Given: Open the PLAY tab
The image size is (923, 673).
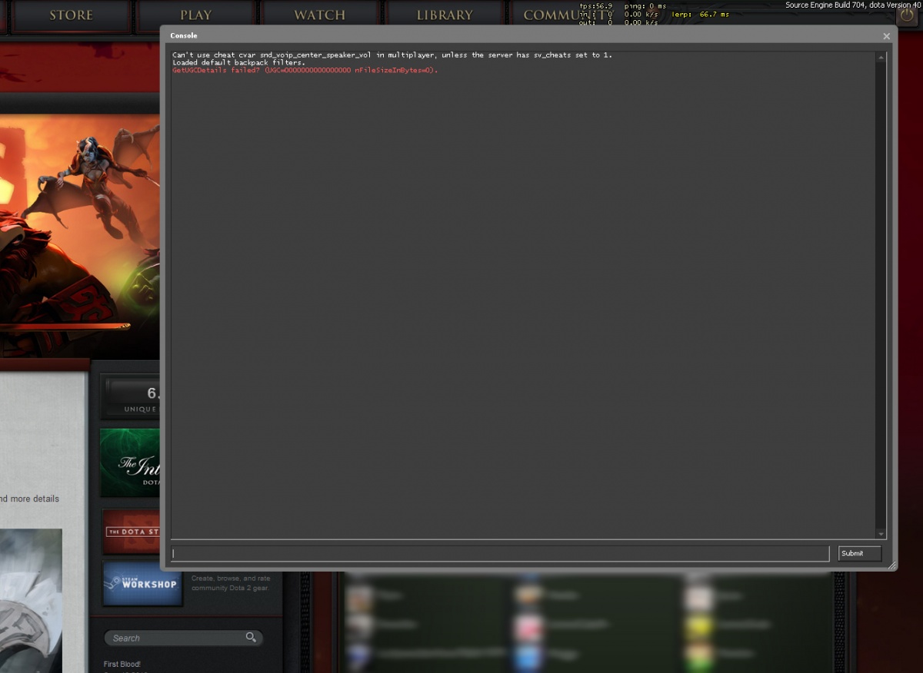Looking at the screenshot, I should point(196,14).
